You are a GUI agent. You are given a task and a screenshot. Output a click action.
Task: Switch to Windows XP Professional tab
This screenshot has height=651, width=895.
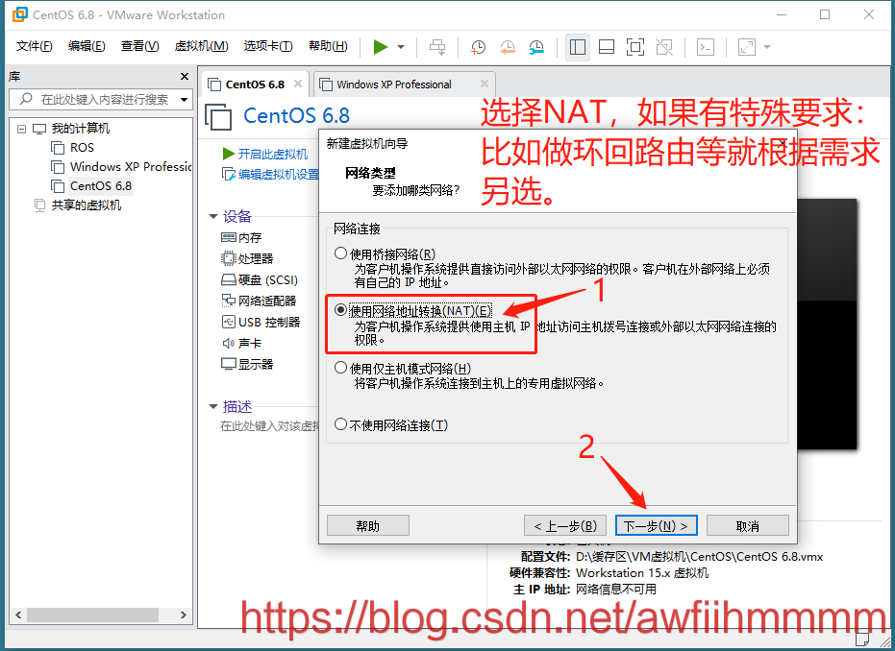pos(394,84)
